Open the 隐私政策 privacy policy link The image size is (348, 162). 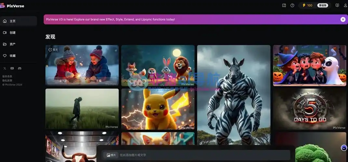(x=7, y=80)
